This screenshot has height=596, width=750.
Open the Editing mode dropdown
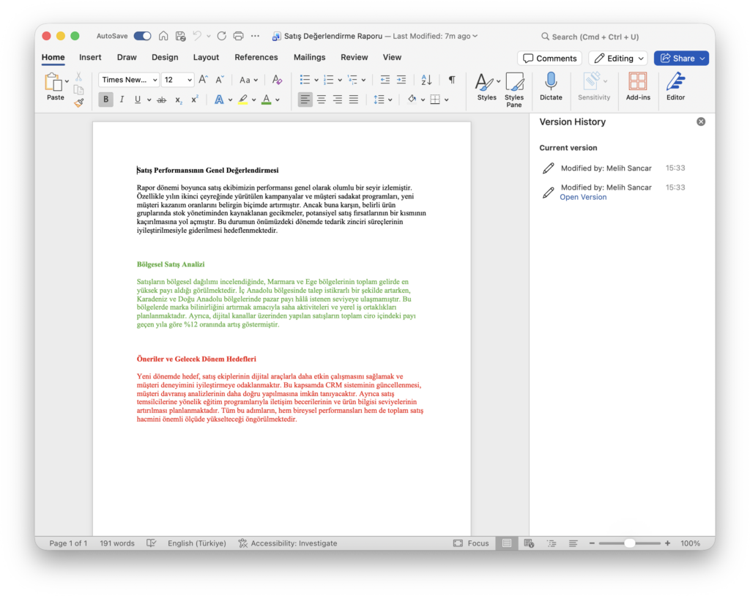[618, 59]
